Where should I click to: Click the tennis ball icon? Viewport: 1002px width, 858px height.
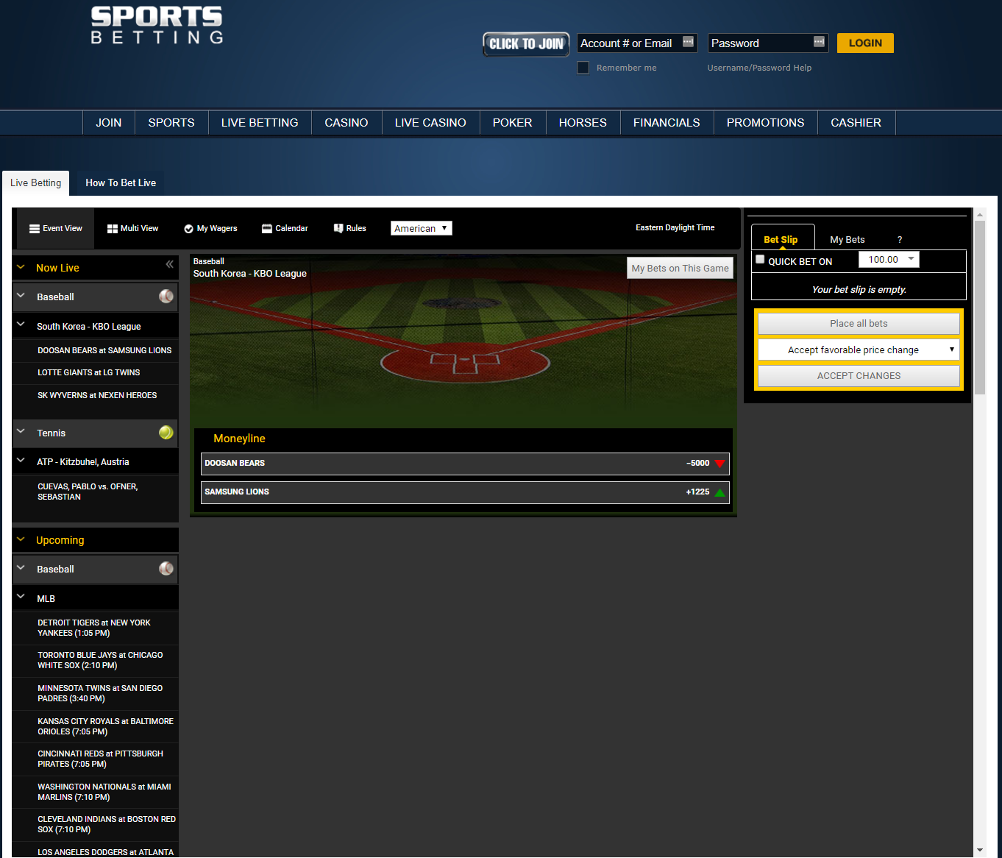point(166,433)
